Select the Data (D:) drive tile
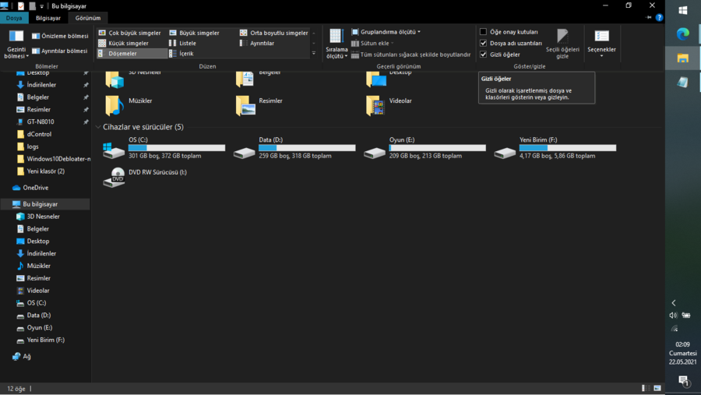This screenshot has width=701, height=395. pos(294,148)
